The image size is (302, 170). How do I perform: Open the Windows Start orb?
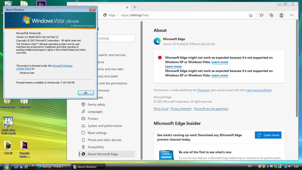6,166
